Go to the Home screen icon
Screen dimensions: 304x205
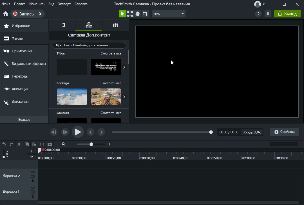pyautogui.click(x=6, y=14)
